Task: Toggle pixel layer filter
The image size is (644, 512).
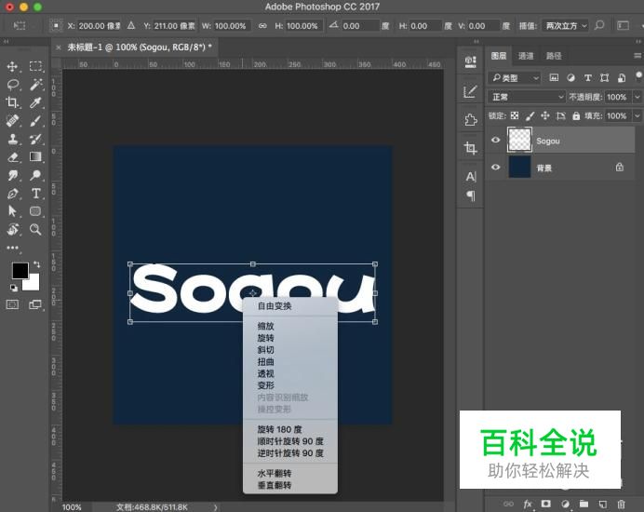Action: 554,77
